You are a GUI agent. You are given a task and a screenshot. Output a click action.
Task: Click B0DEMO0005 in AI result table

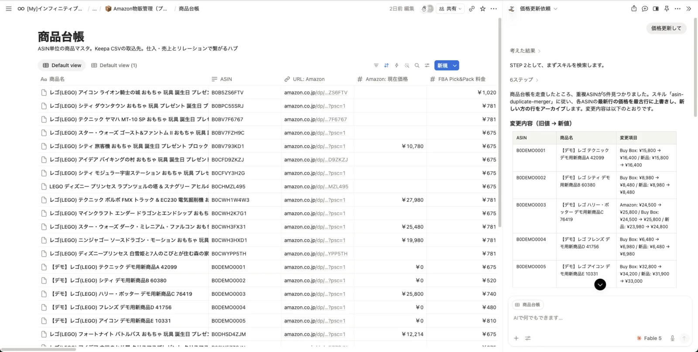point(531,267)
